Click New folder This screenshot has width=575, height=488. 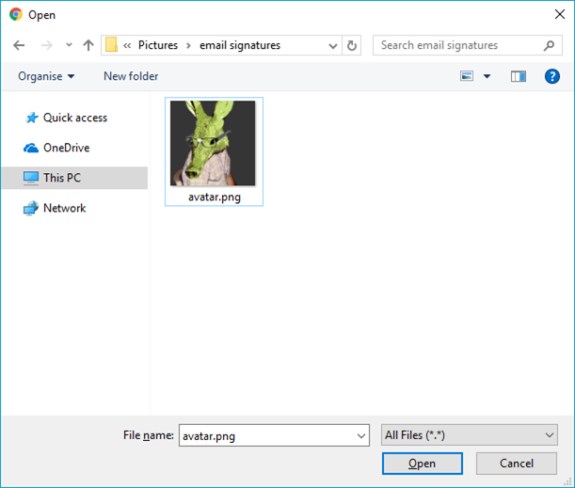tap(131, 76)
